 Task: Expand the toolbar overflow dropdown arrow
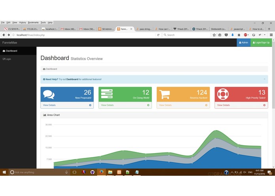(265, 35)
